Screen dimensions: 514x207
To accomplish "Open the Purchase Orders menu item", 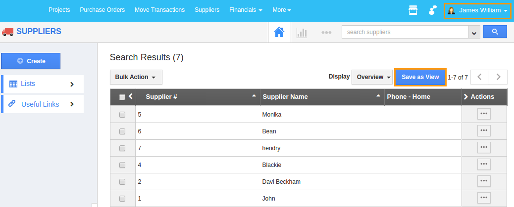I will tap(102, 10).
